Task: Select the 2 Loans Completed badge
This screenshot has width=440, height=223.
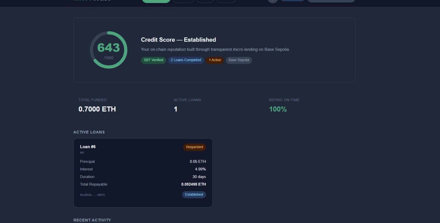Action: coord(186,60)
